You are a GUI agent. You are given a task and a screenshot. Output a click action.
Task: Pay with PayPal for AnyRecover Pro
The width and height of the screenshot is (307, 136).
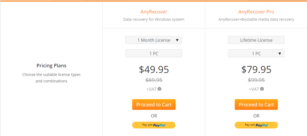(256, 125)
